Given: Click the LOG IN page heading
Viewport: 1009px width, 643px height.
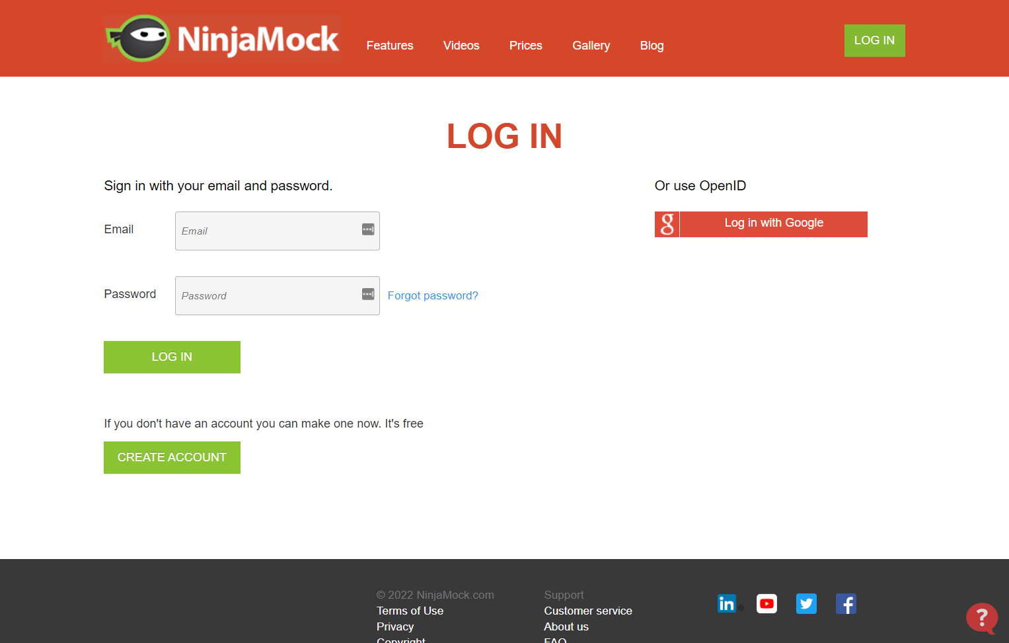Looking at the screenshot, I should (x=504, y=136).
